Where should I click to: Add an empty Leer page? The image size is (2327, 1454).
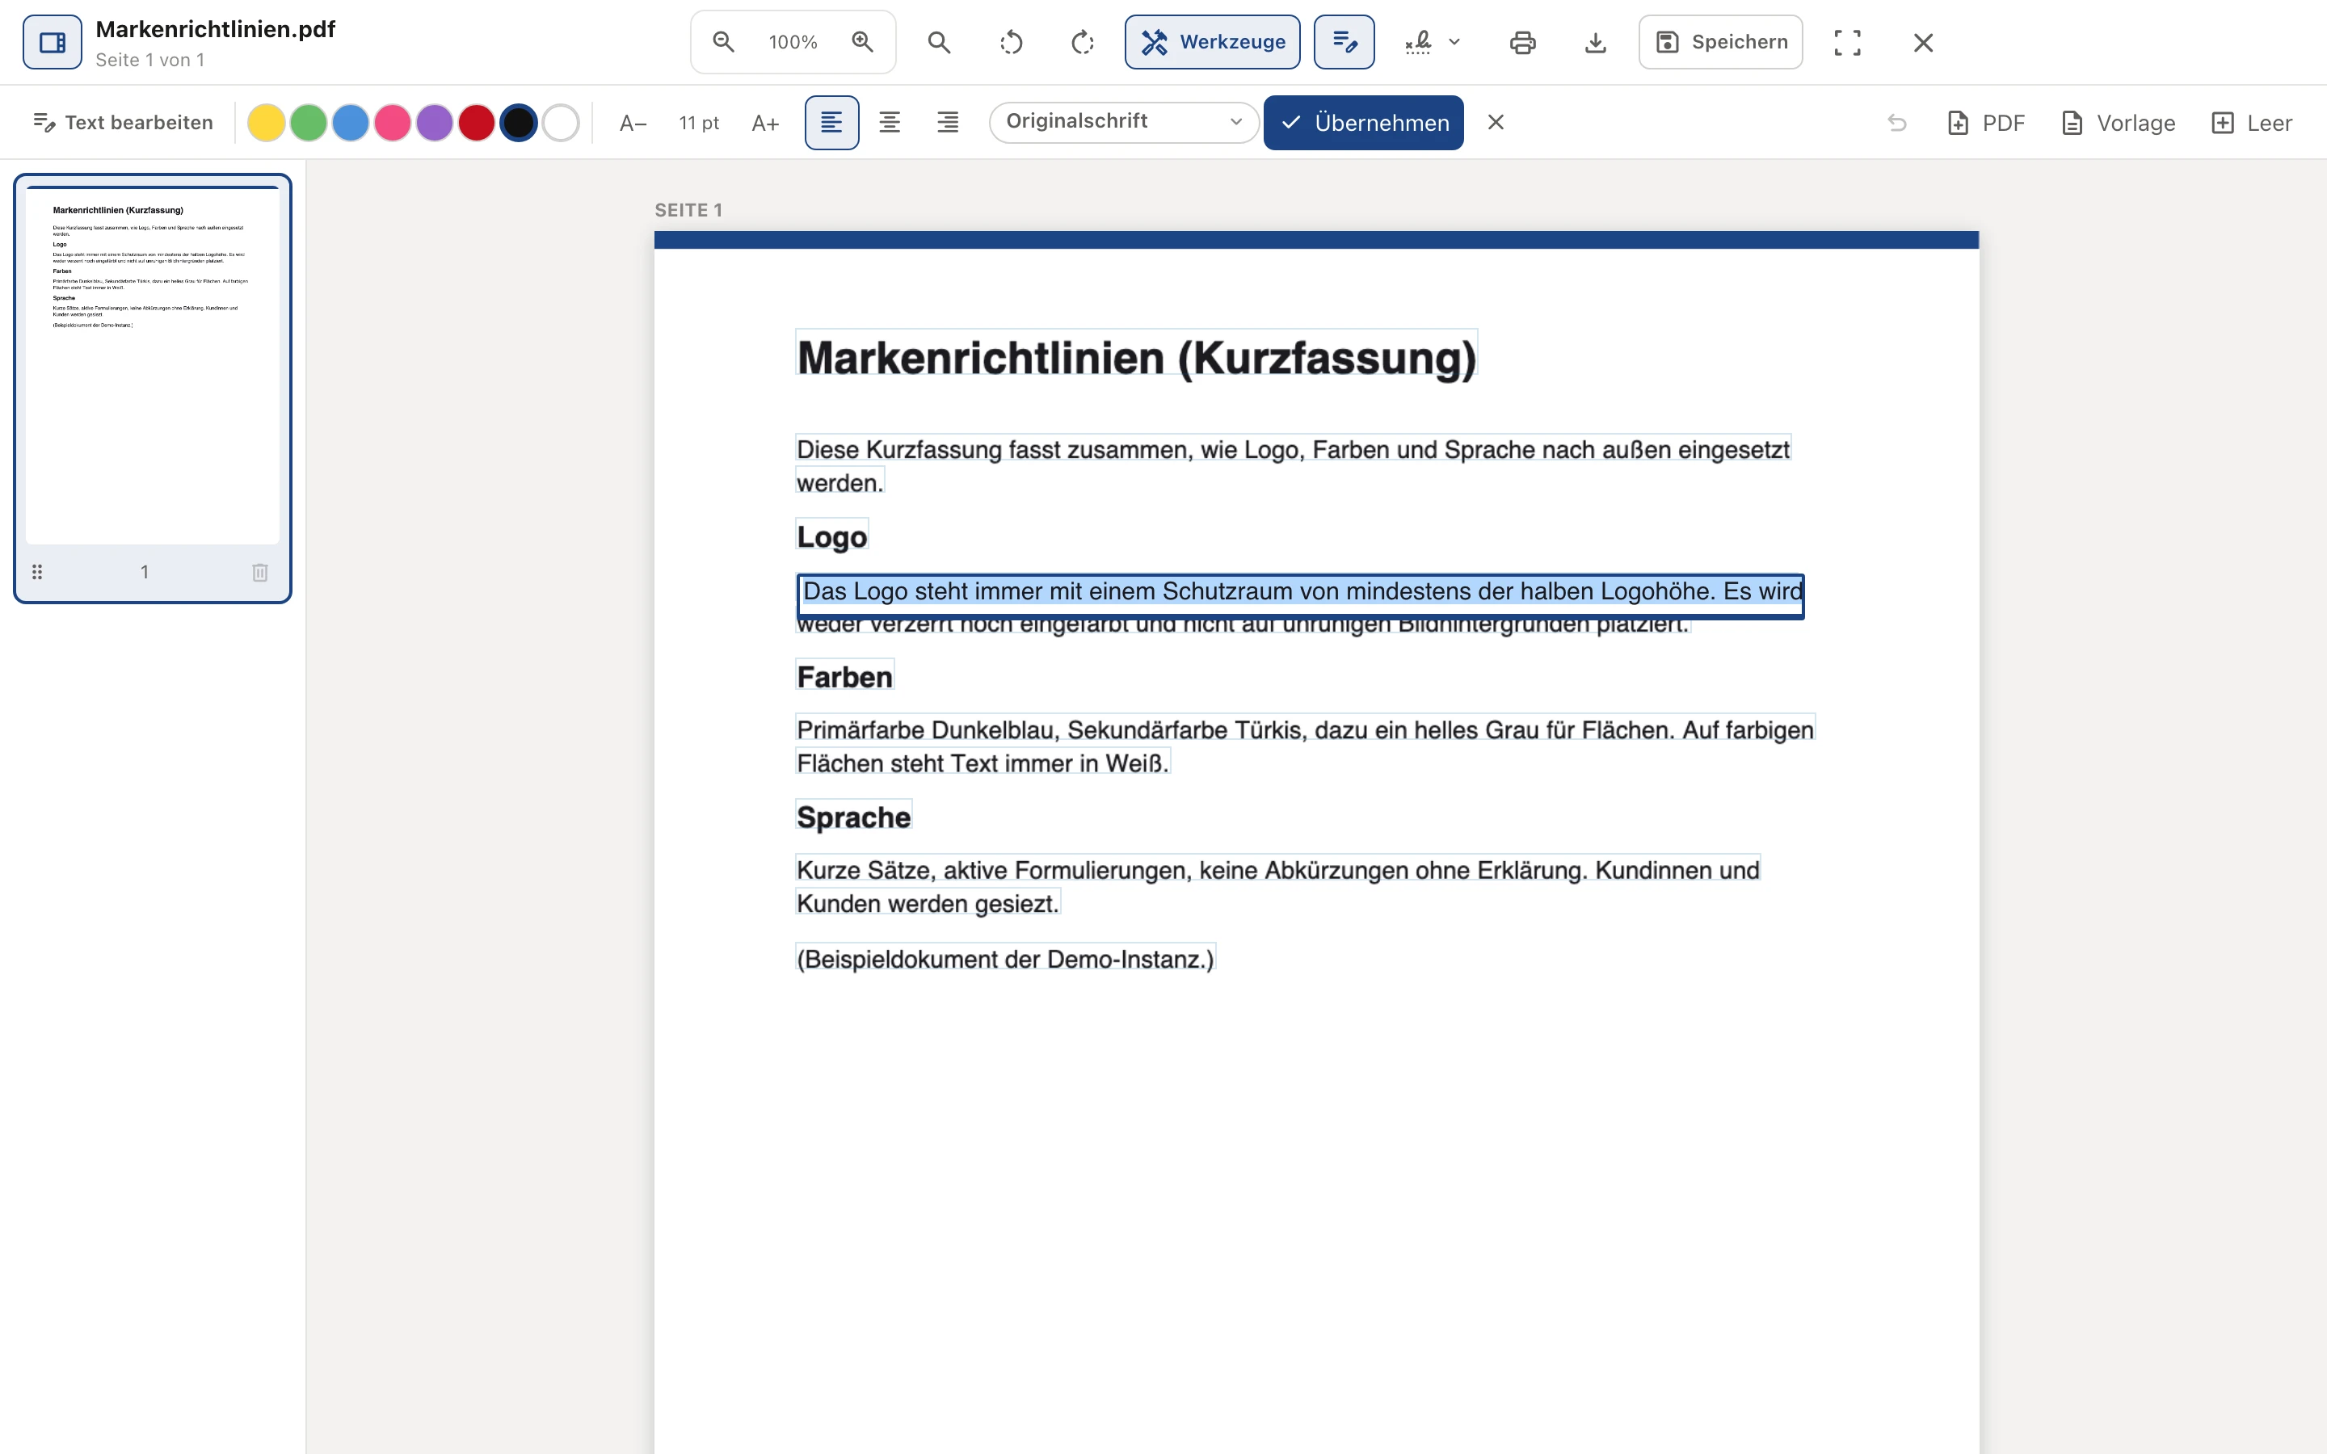pos(2252,123)
